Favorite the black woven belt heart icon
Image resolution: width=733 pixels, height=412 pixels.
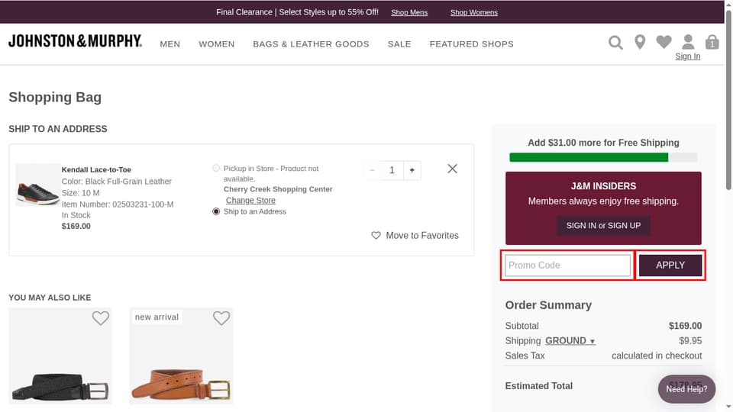click(x=101, y=318)
